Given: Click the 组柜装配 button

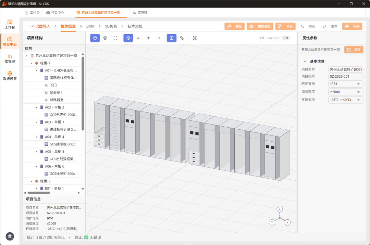Looking at the screenshot, I should click(260, 26).
